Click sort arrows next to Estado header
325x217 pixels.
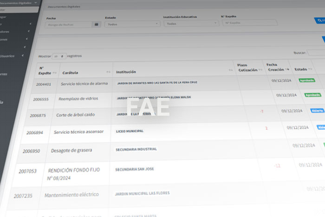click(310, 69)
